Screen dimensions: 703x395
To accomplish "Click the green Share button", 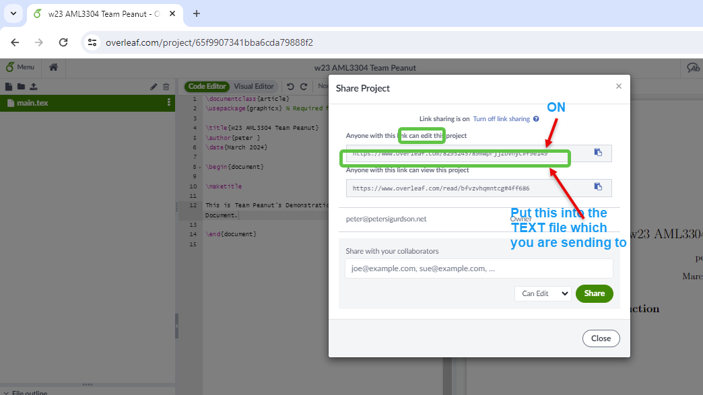I will tap(594, 293).
